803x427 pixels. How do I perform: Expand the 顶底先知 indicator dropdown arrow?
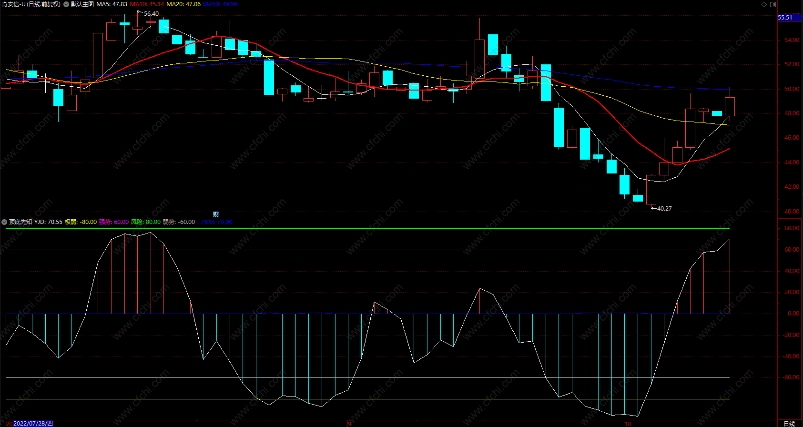coord(4,222)
